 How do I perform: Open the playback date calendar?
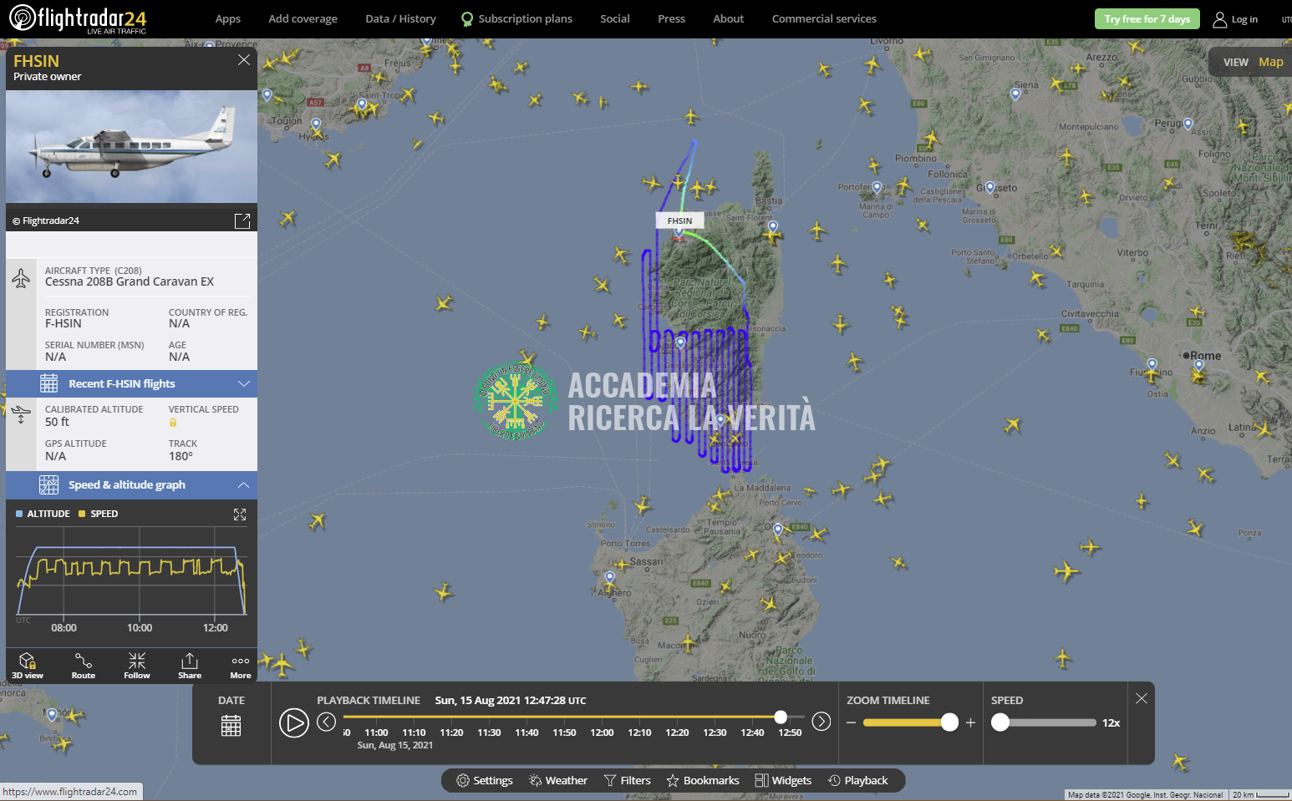[231, 725]
